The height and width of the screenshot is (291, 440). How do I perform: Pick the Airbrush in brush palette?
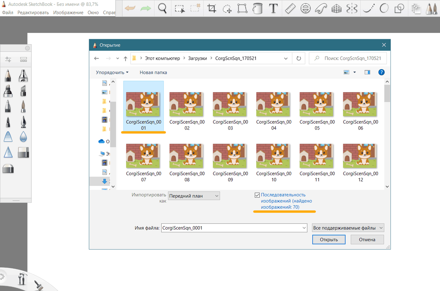(23, 75)
